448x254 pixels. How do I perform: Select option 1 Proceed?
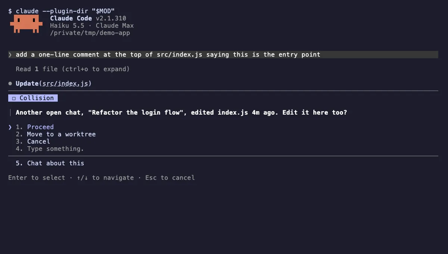coord(35,127)
